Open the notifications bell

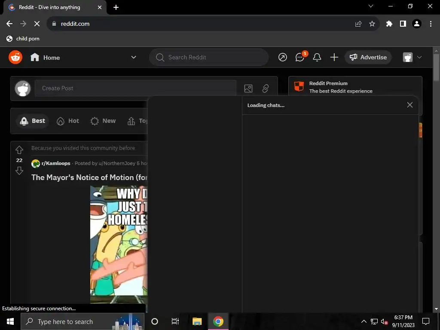(317, 57)
